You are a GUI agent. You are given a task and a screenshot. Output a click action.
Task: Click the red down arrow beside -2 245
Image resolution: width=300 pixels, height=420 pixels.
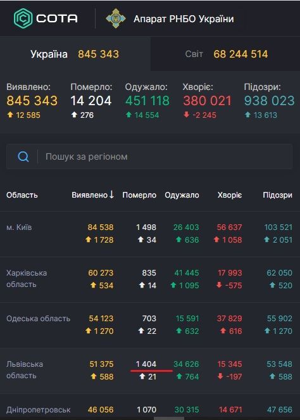coord(186,115)
